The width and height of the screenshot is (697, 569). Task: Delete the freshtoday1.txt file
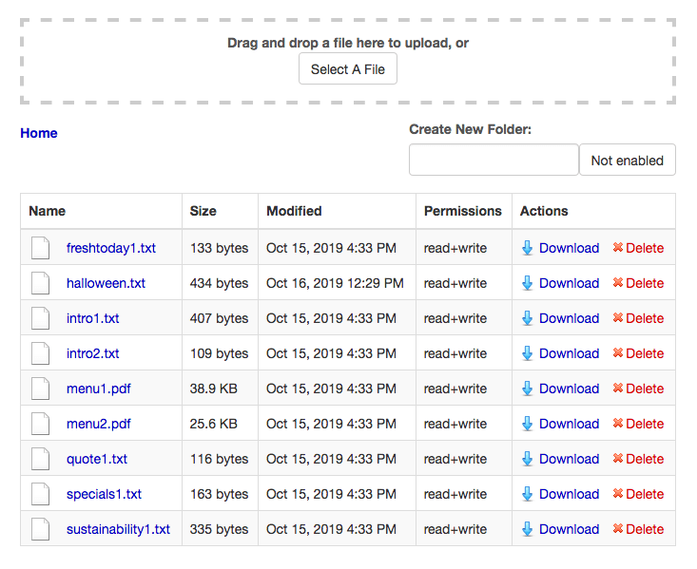pyautogui.click(x=644, y=248)
